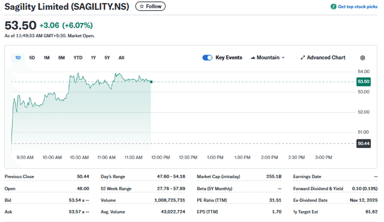This screenshot has width=384, height=222.
Task: Click the 50.44 previous close axis label
Action: 364,143
